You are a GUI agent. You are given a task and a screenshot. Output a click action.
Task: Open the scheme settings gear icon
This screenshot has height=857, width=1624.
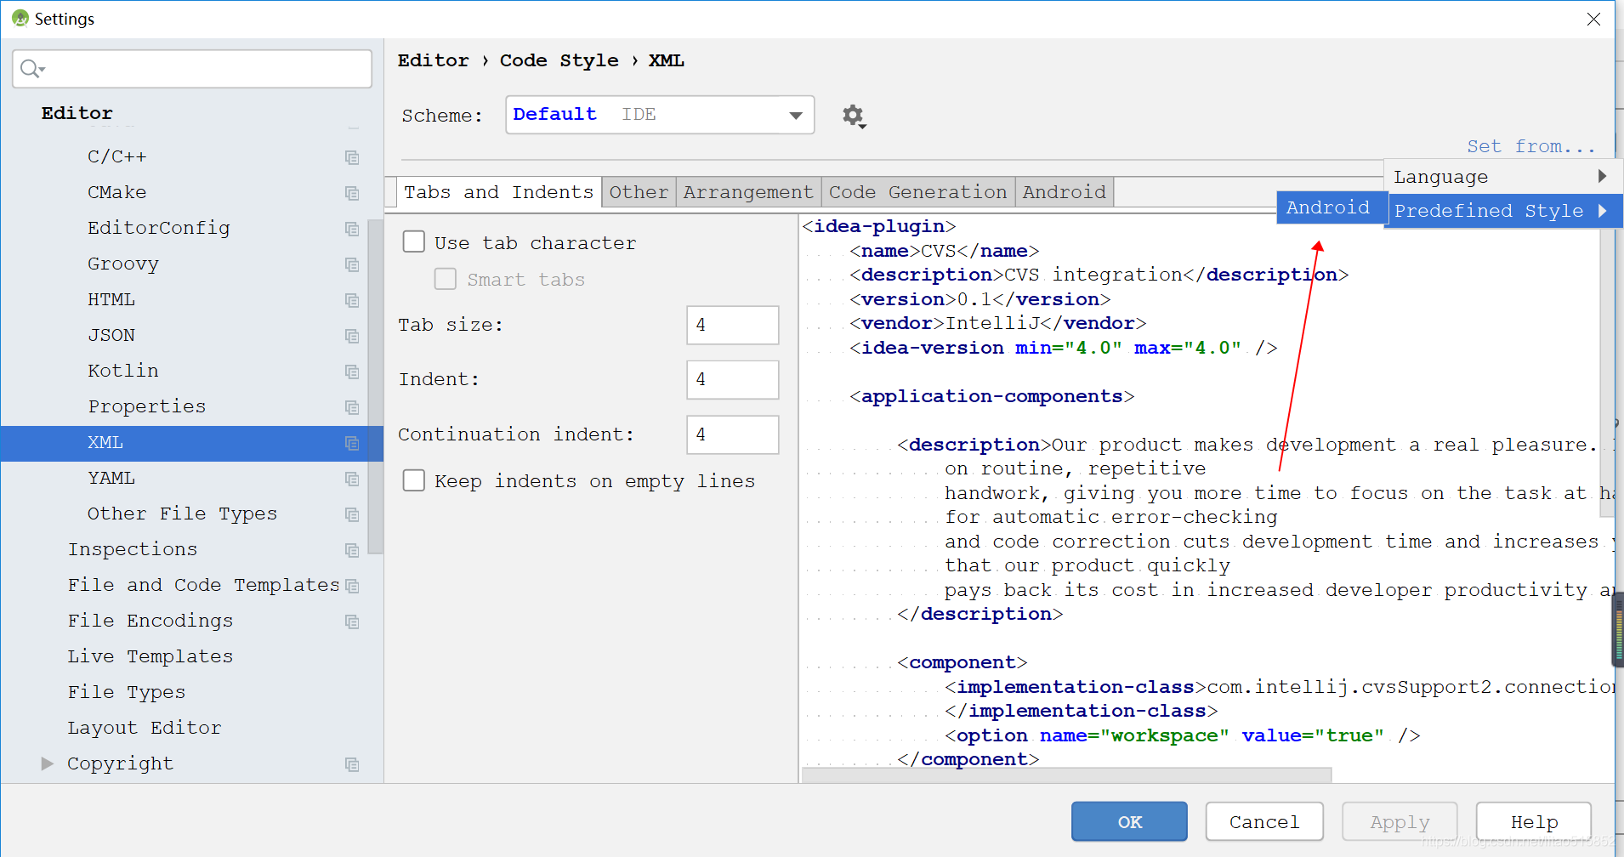854,116
